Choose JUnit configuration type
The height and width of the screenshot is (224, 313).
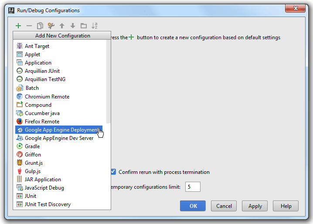pyautogui.click(x=31, y=196)
